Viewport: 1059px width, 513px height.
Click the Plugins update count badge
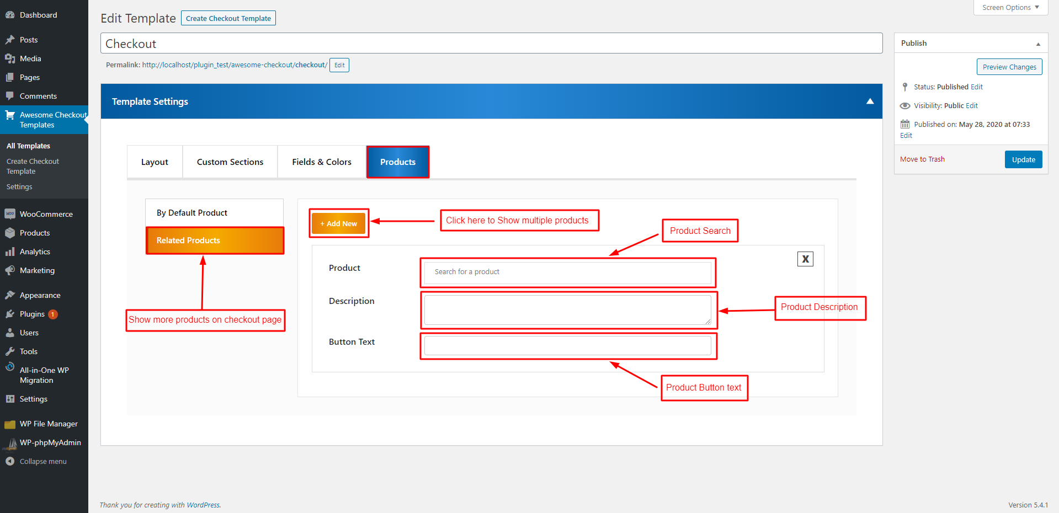53,314
